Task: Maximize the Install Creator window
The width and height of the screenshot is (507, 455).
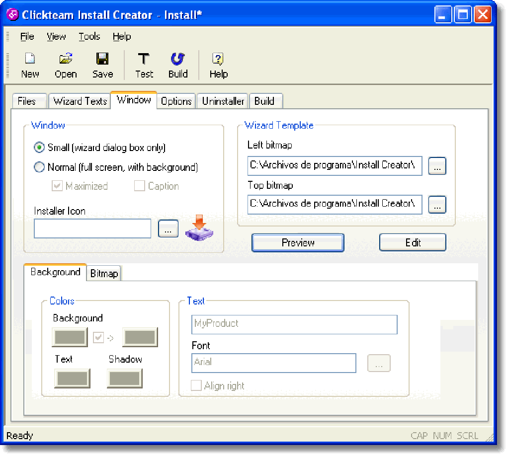Action: [463, 15]
